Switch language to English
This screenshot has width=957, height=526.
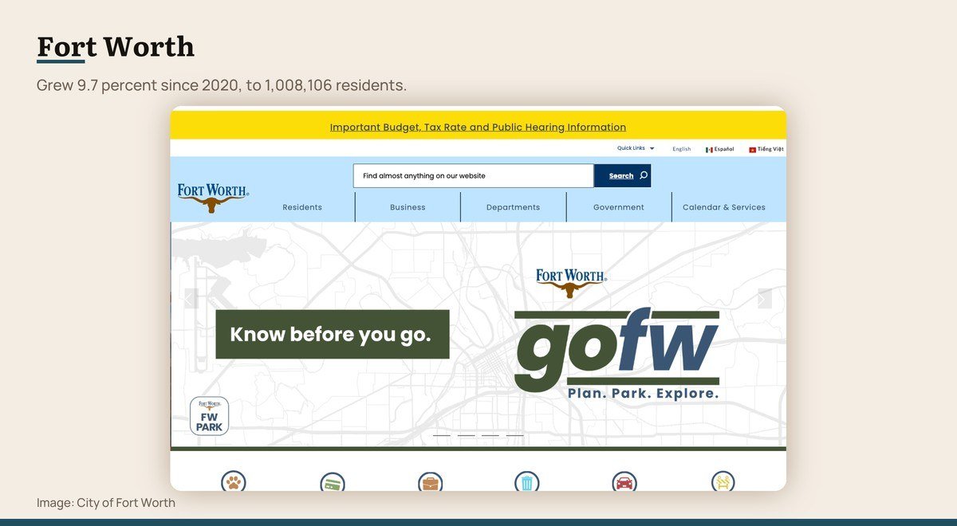682,149
